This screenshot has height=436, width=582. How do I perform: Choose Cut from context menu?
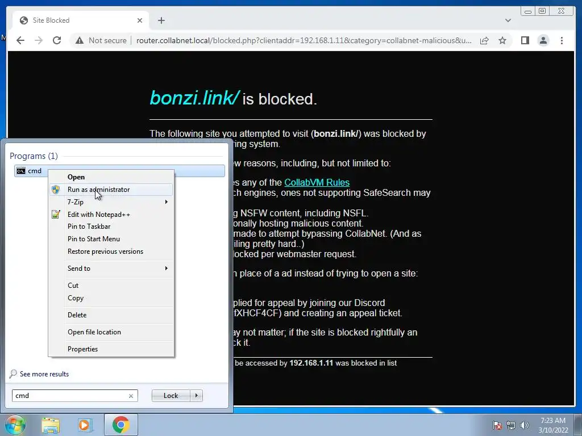(111, 286)
